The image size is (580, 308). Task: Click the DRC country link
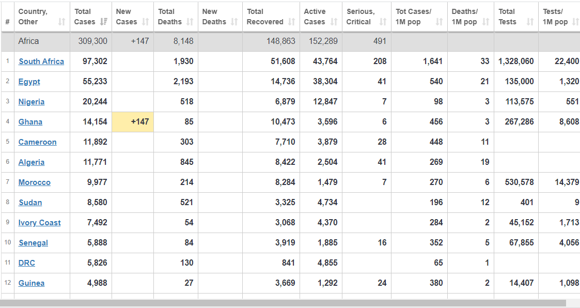point(27,263)
